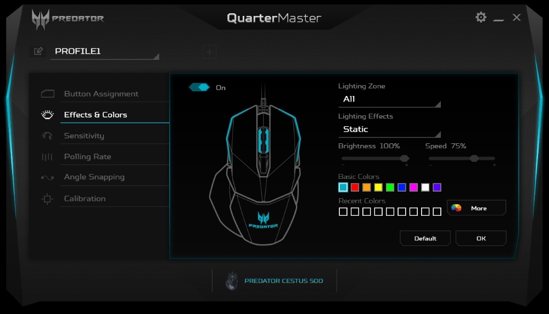The image size is (549, 314).
Task: Click the speed increase plus sign
Action: (x=494, y=165)
